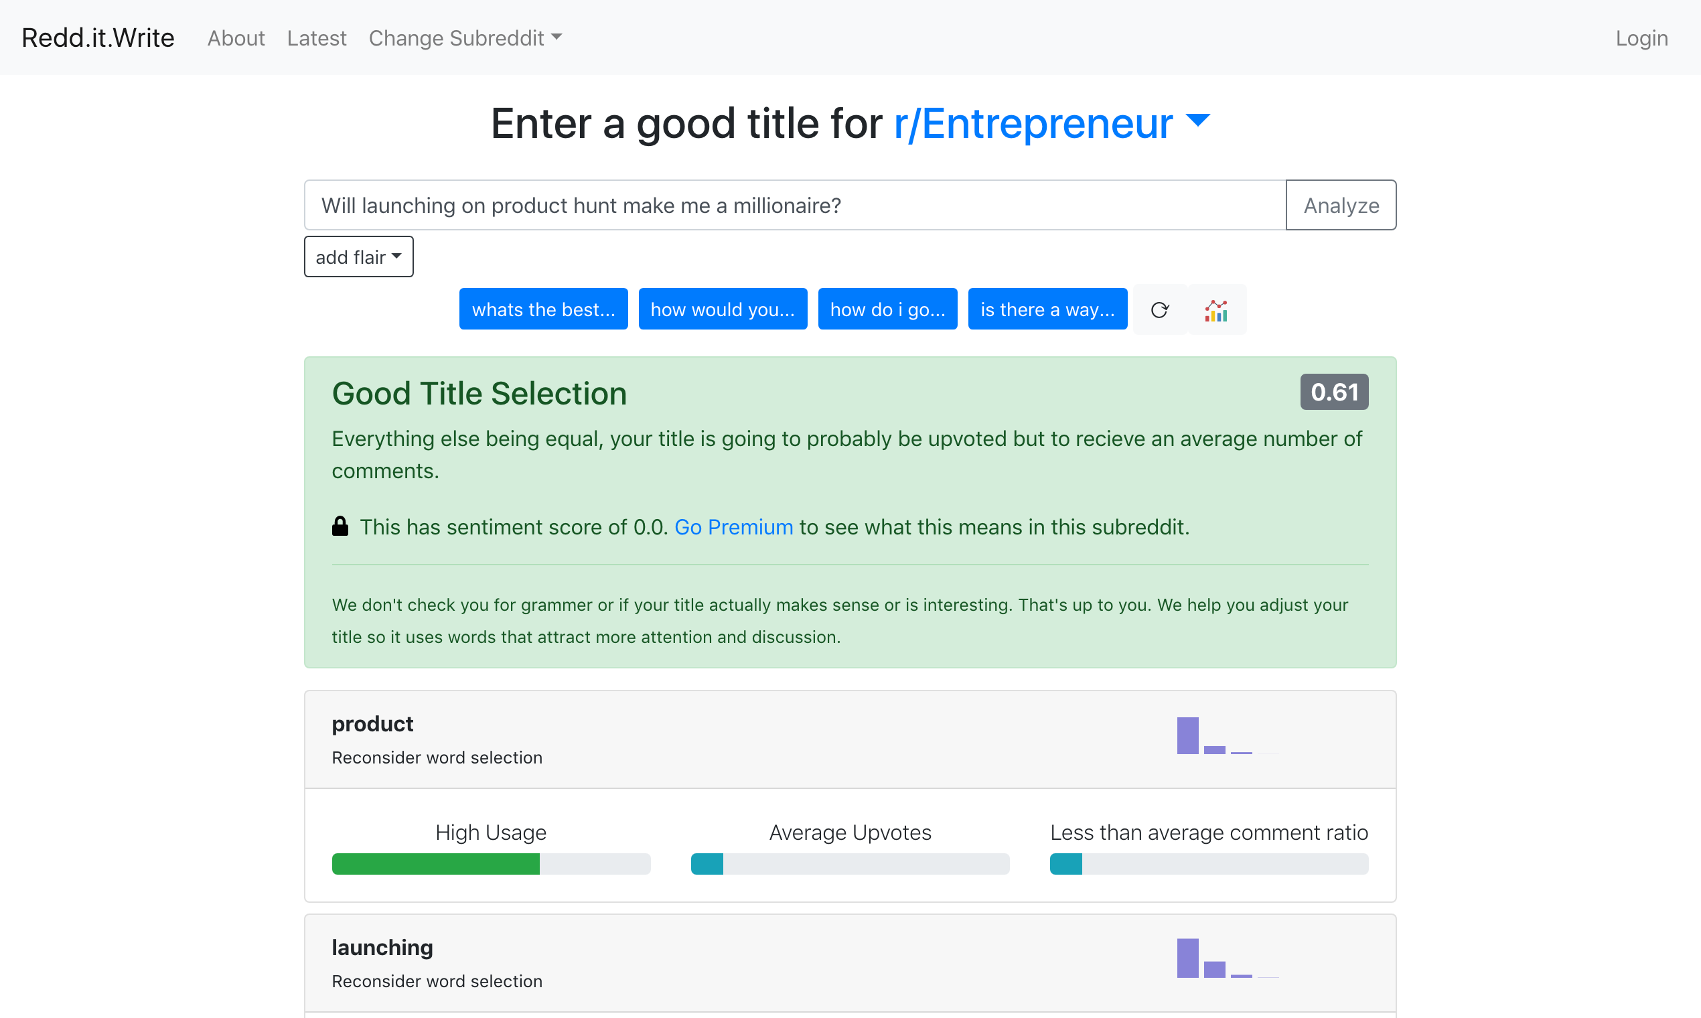Follow the Go Premium link
Image resolution: width=1701 pixels, height=1018 pixels.
[734, 527]
